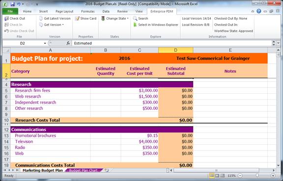Click the vertical scrollbar down arrow

278,165
